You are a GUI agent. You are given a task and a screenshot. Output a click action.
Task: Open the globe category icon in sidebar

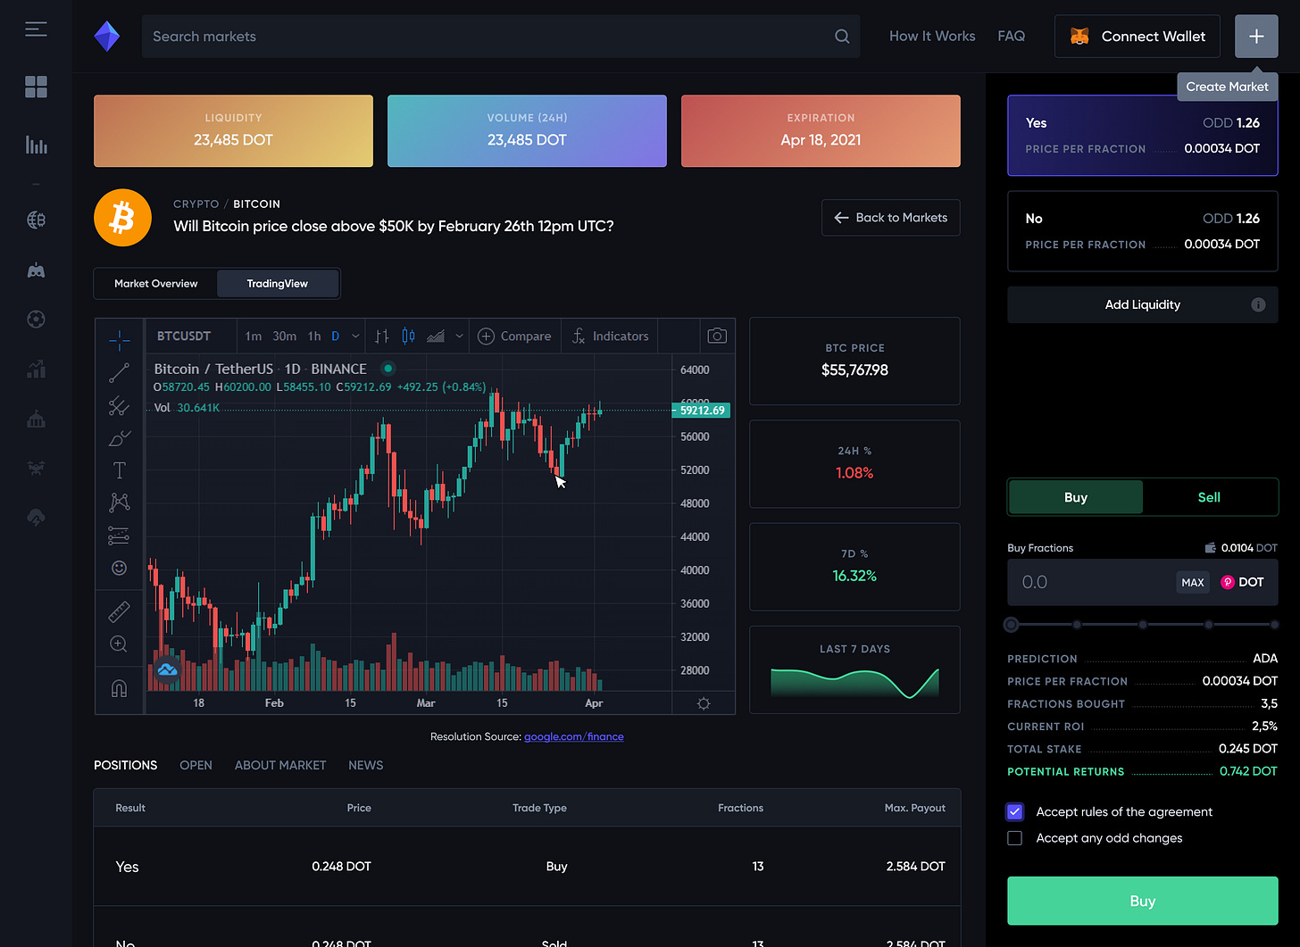[36, 220]
